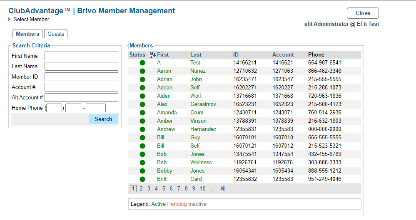
Task: Click green status dot for Aiden Wolf
Action: click(142, 96)
